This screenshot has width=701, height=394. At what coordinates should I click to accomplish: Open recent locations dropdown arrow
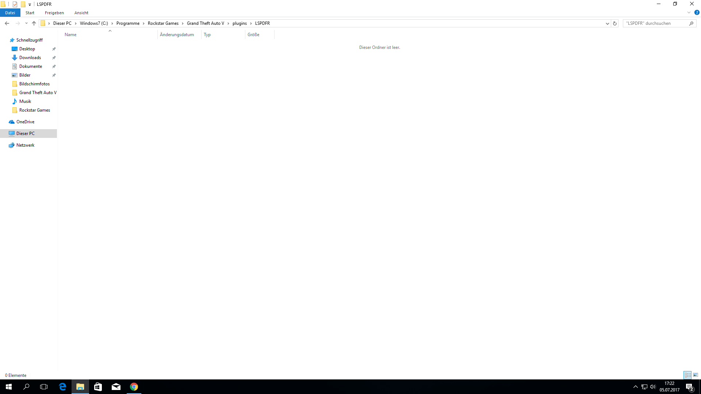pos(26,23)
